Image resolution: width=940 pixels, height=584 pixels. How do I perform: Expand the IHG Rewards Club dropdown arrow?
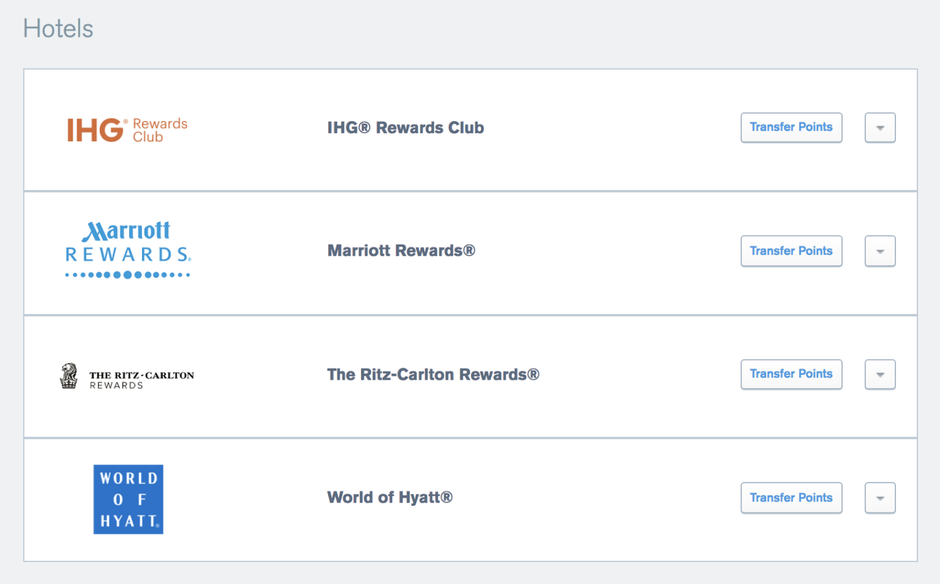click(x=880, y=127)
